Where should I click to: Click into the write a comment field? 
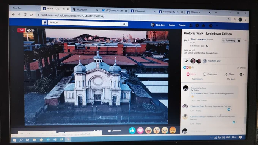(x=214, y=131)
